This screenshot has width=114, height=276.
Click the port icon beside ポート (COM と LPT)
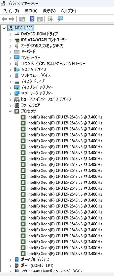(x=17, y=266)
